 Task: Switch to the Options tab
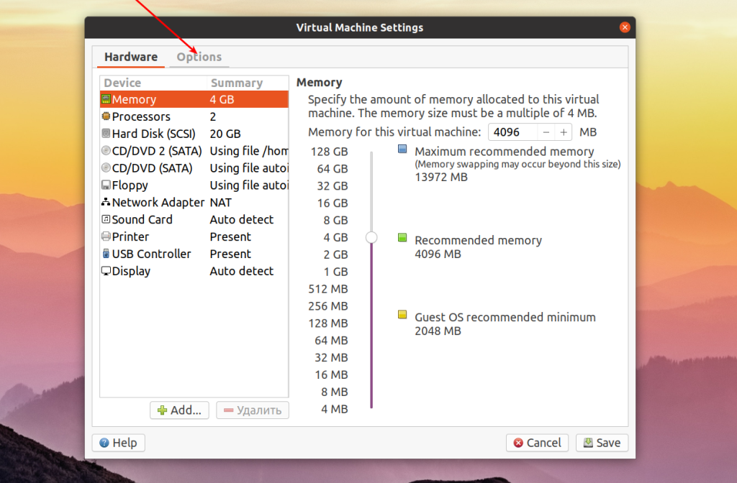[199, 57]
